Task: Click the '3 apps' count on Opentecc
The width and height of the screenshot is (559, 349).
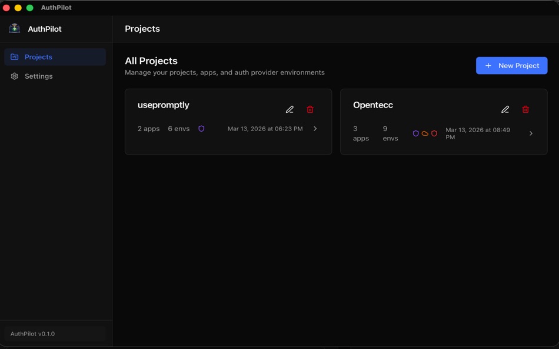Action: coord(361,133)
